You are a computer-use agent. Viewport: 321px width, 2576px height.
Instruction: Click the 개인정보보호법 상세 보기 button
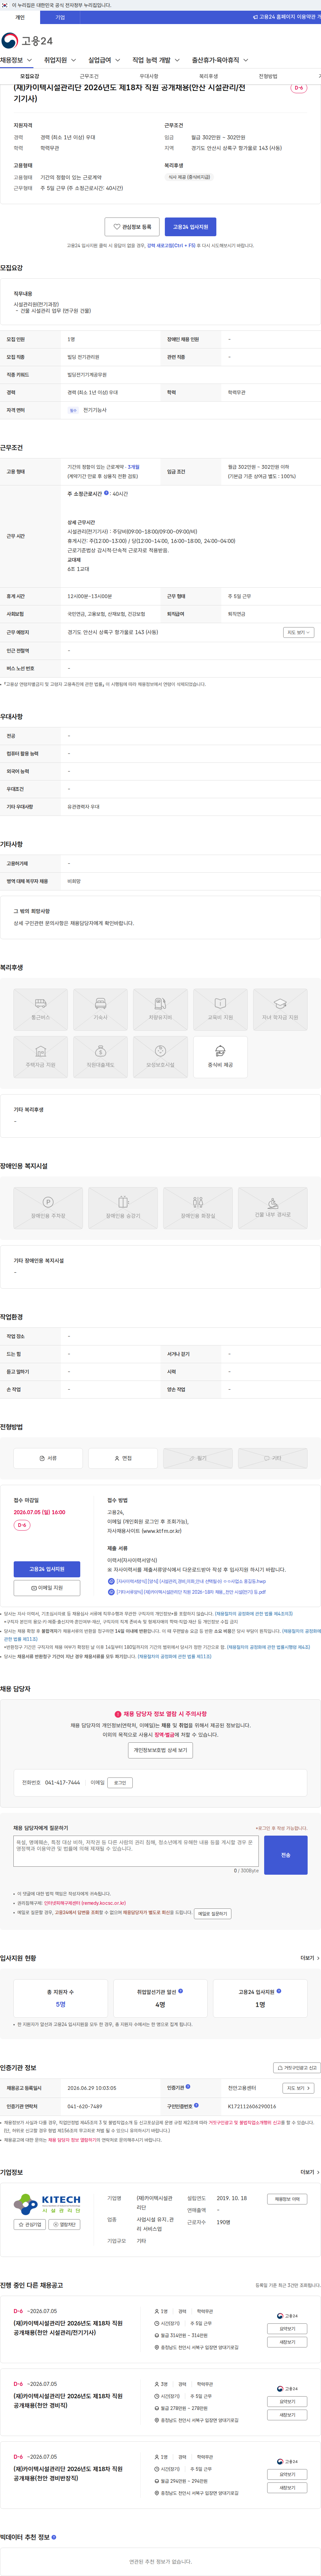pos(160,1750)
